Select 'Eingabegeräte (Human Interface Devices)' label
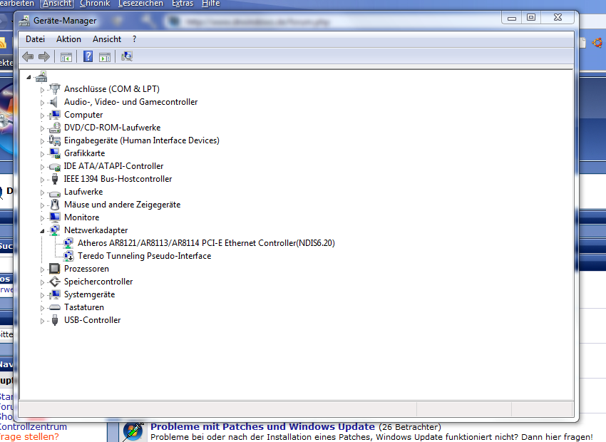This screenshot has width=606, height=442. (142, 140)
